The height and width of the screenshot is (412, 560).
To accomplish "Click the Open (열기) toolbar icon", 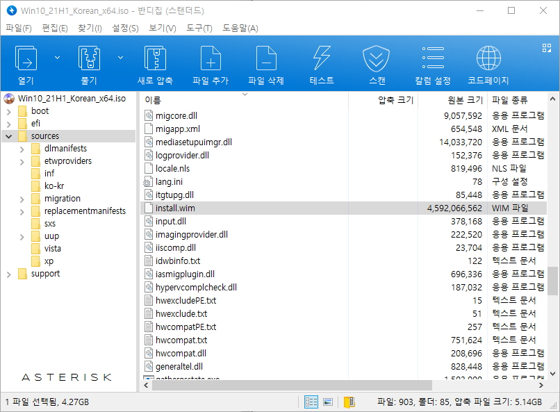I will click(26, 58).
